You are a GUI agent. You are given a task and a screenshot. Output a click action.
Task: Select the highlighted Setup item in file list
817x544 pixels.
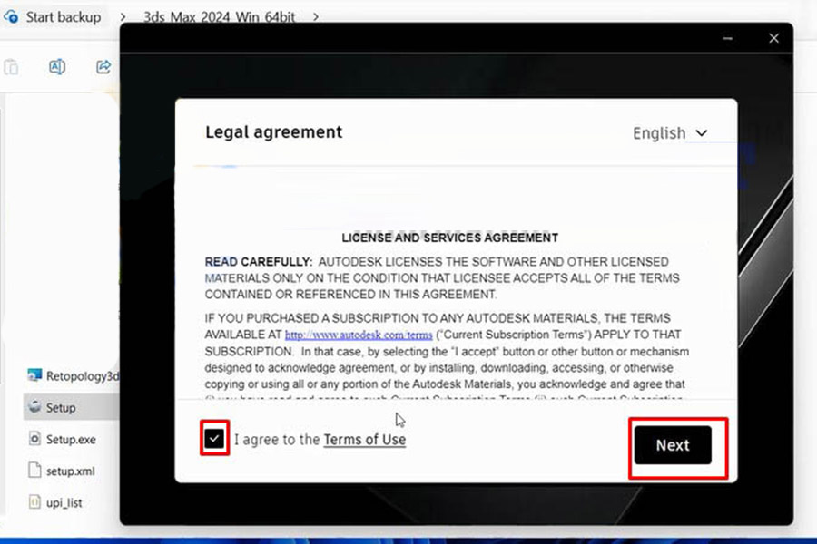coord(61,408)
